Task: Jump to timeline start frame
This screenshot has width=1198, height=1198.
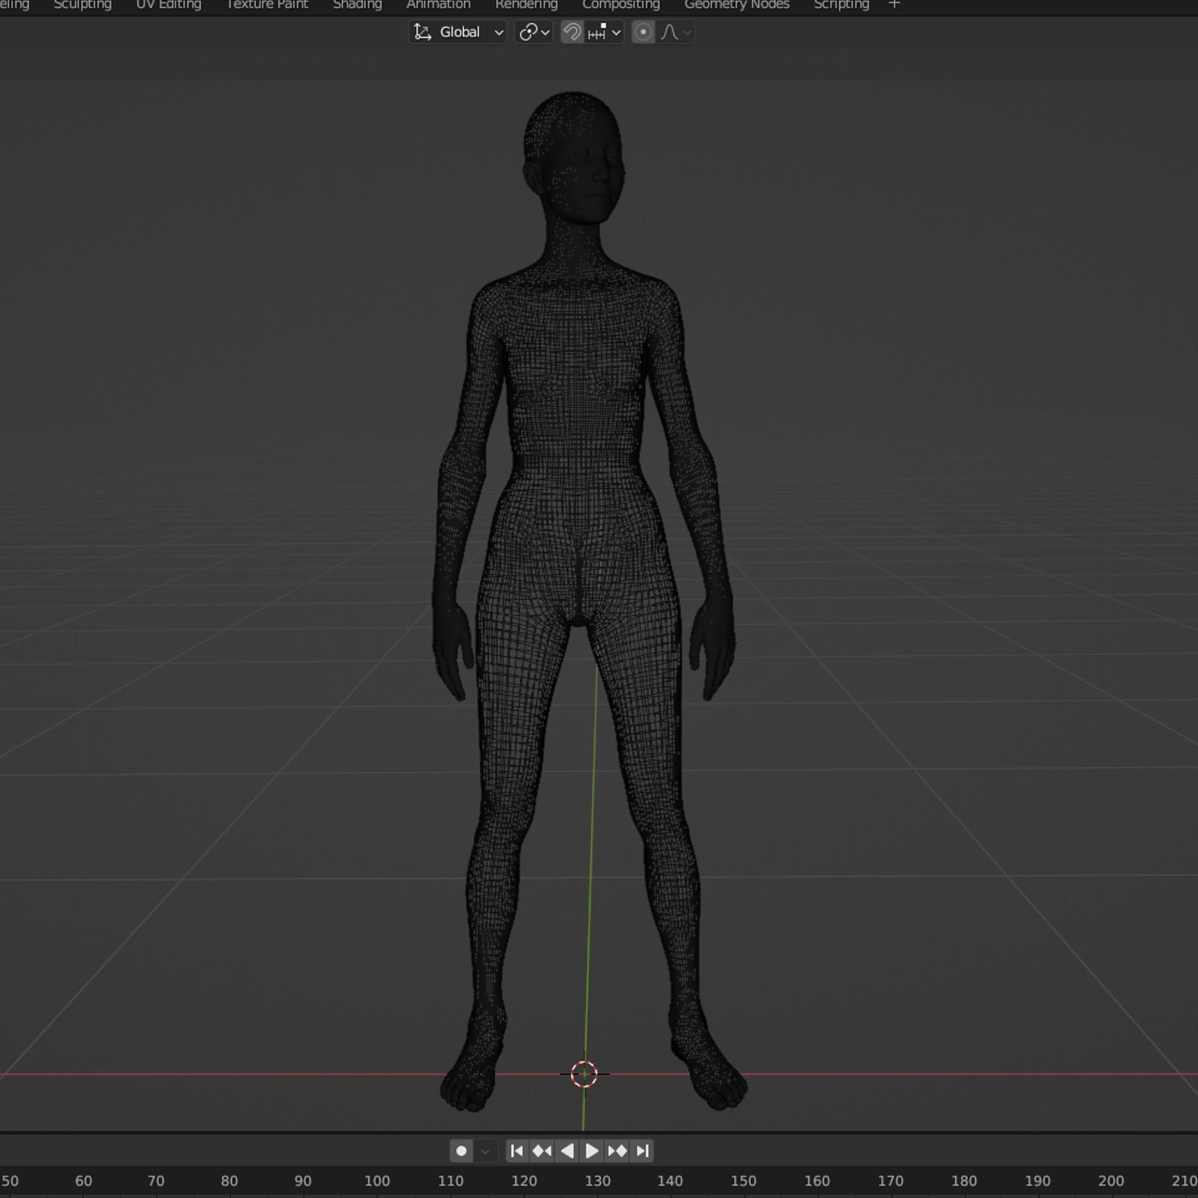Action: (516, 1151)
